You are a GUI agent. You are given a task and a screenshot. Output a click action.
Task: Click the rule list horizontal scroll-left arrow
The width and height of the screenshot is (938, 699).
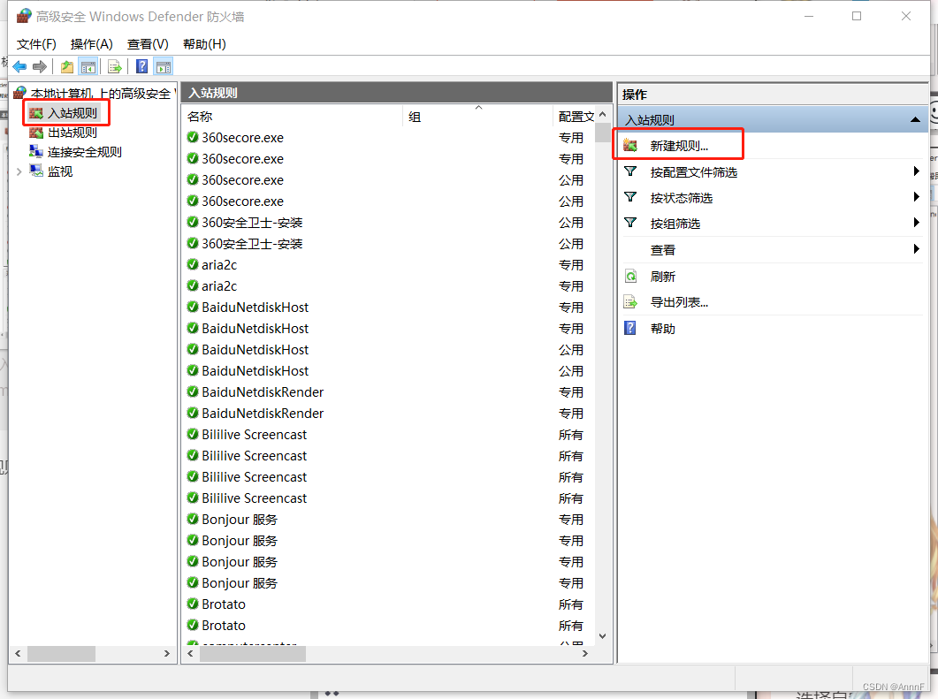point(190,654)
